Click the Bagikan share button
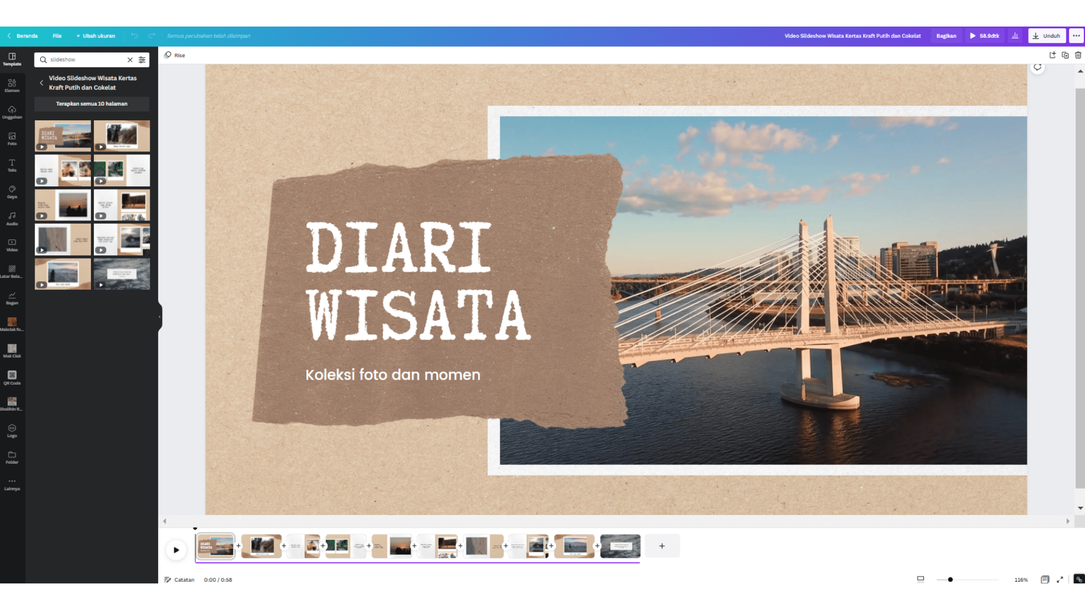The height and width of the screenshot is (610, 1085). click(x=946, y=36)
